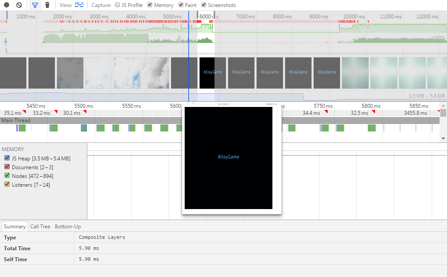The width and height of the screenshot is (447, 277).
Task: Click the red marker on 3455.8 ms frame
Action: (438, 112)
